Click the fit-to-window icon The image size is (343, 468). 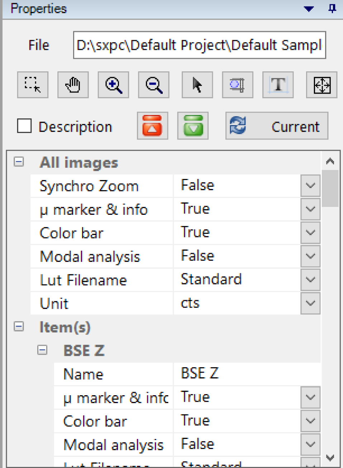click(x=321, y=85)
